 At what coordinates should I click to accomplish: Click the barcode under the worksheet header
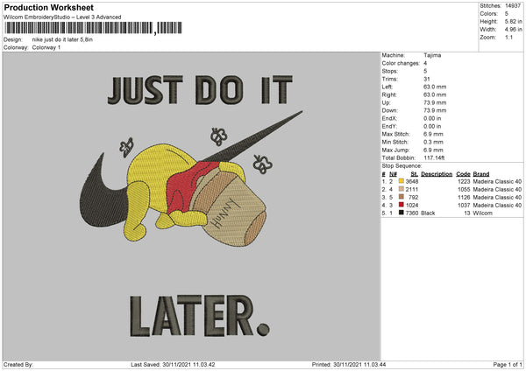click(93, 28)
